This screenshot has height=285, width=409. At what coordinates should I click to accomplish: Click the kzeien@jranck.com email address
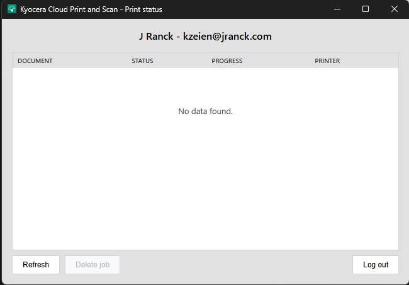227,37
